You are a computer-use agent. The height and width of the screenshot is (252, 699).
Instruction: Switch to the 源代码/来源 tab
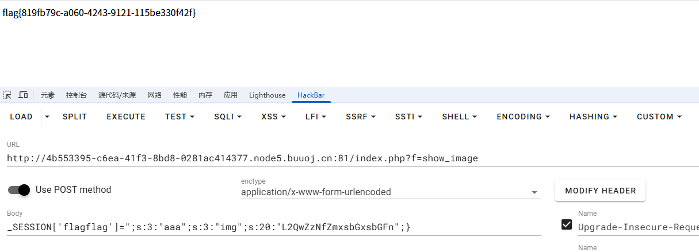point(117,95)
